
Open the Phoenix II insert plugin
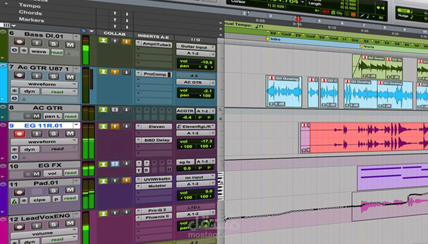154,217
